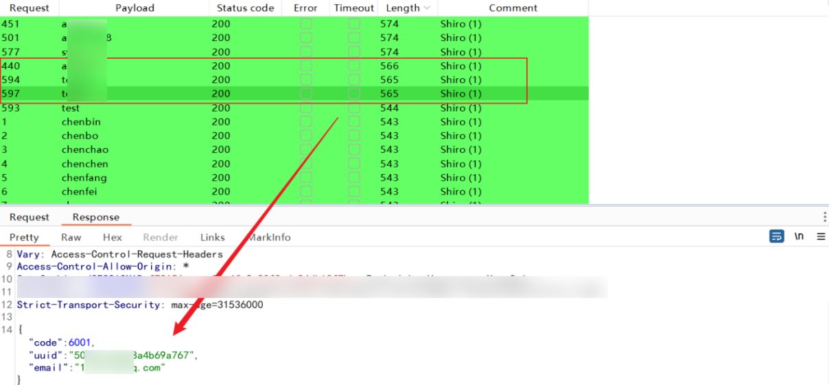829x385 pixels.
Task: Open the Hex view tab
Action: [112, 237]
